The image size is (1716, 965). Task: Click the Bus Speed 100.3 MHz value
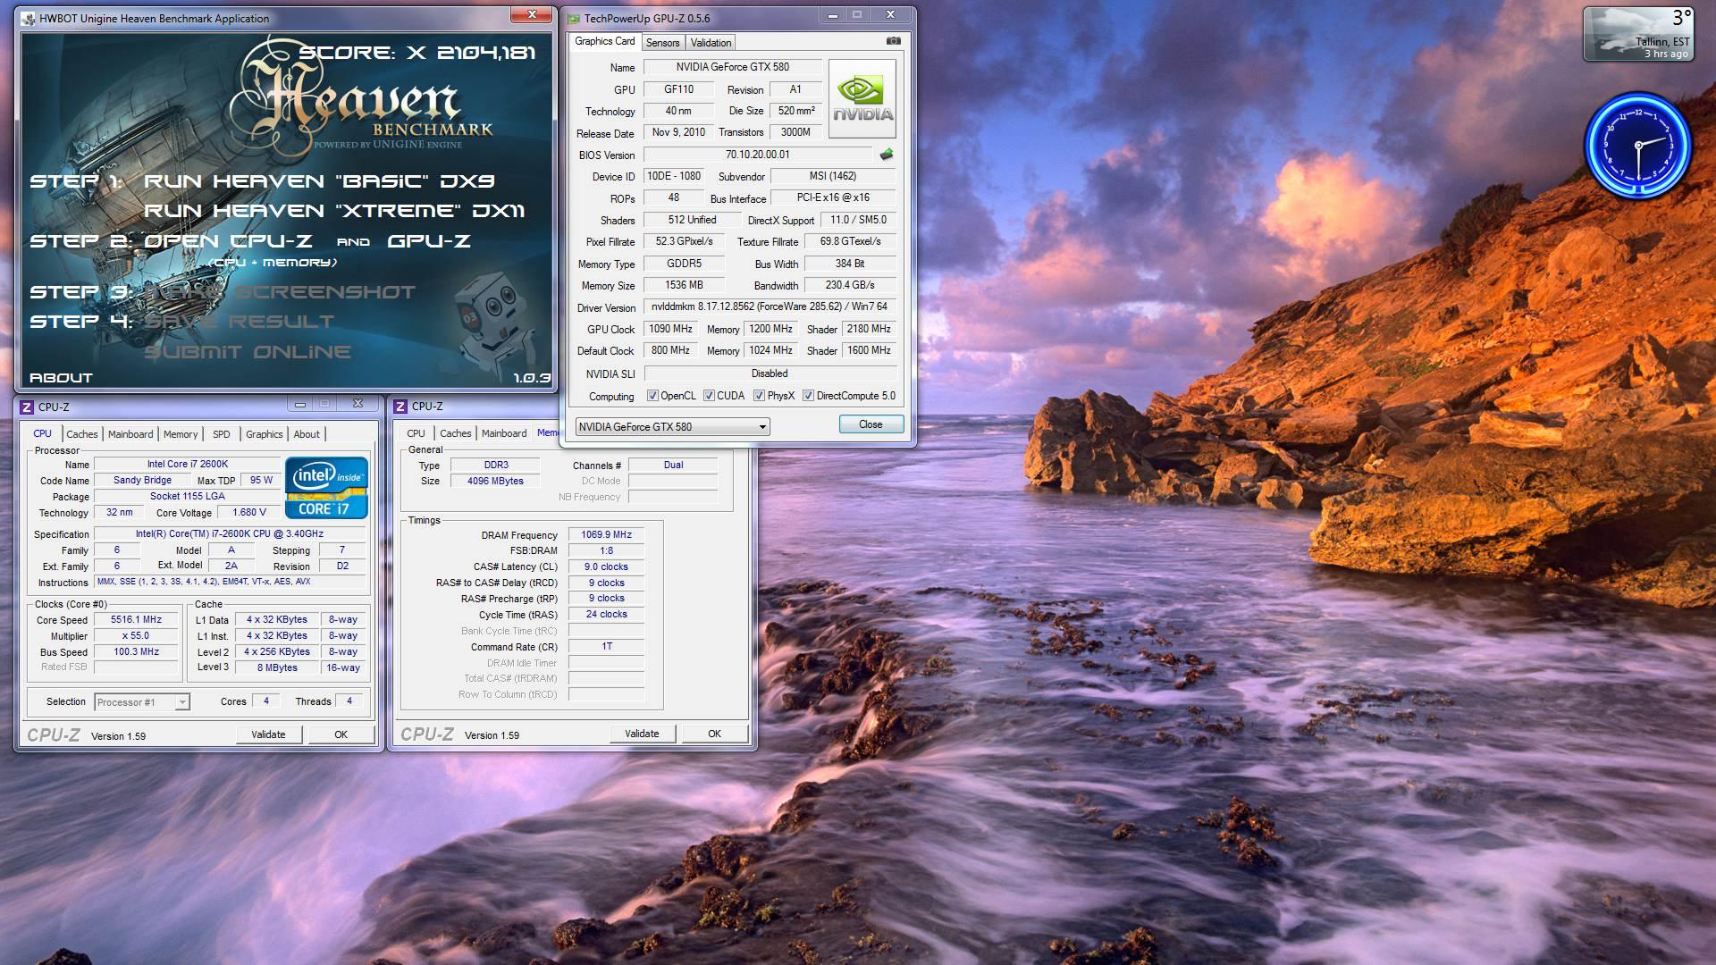[x=137, y=652]
